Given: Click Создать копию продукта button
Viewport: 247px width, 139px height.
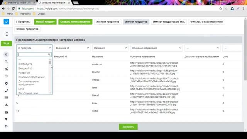Looking at the screenshot, I should click(75, 22).
